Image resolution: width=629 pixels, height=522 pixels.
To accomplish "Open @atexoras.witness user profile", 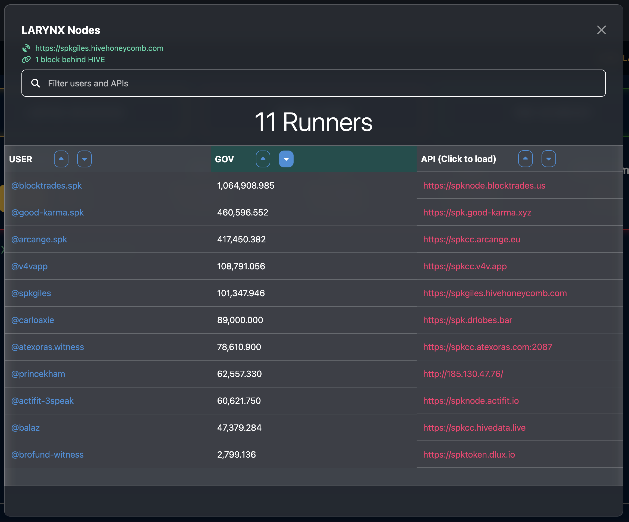I will pos(48,347).
